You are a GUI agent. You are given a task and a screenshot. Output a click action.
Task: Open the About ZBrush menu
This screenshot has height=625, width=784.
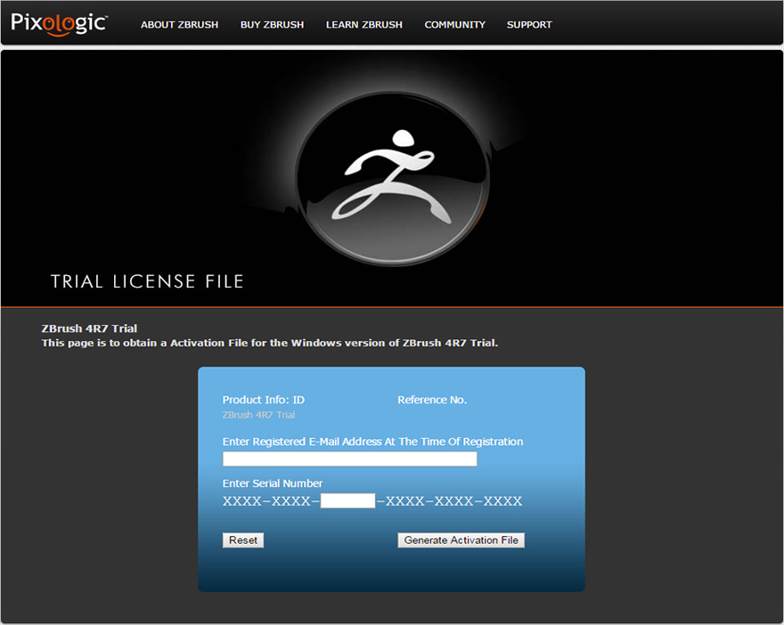click(x=179, y=24)
